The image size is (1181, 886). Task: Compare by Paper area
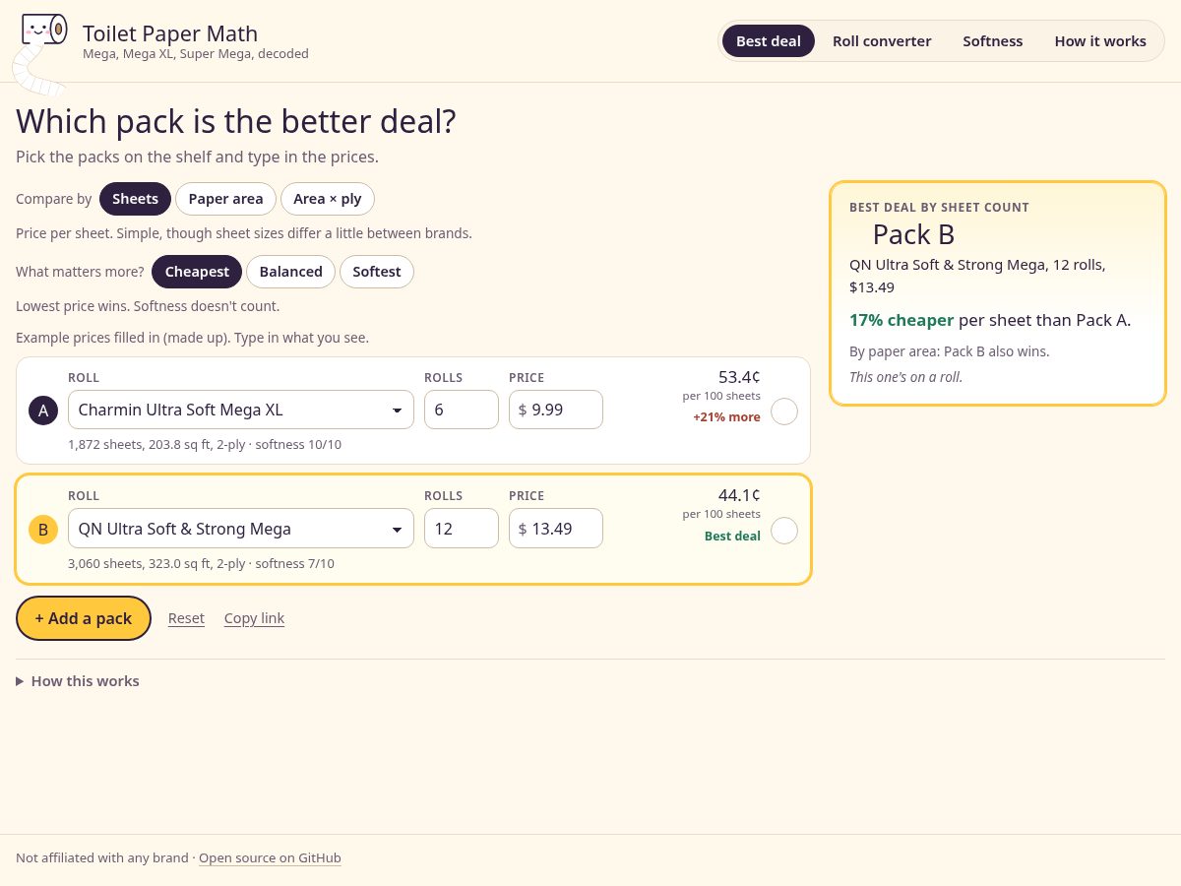(225, 199)
